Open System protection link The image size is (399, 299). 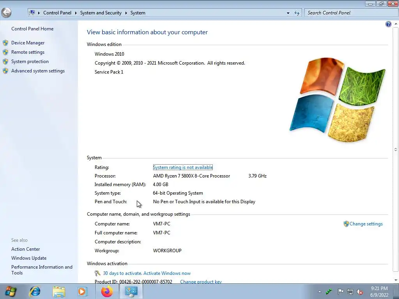tap(30, 62)
